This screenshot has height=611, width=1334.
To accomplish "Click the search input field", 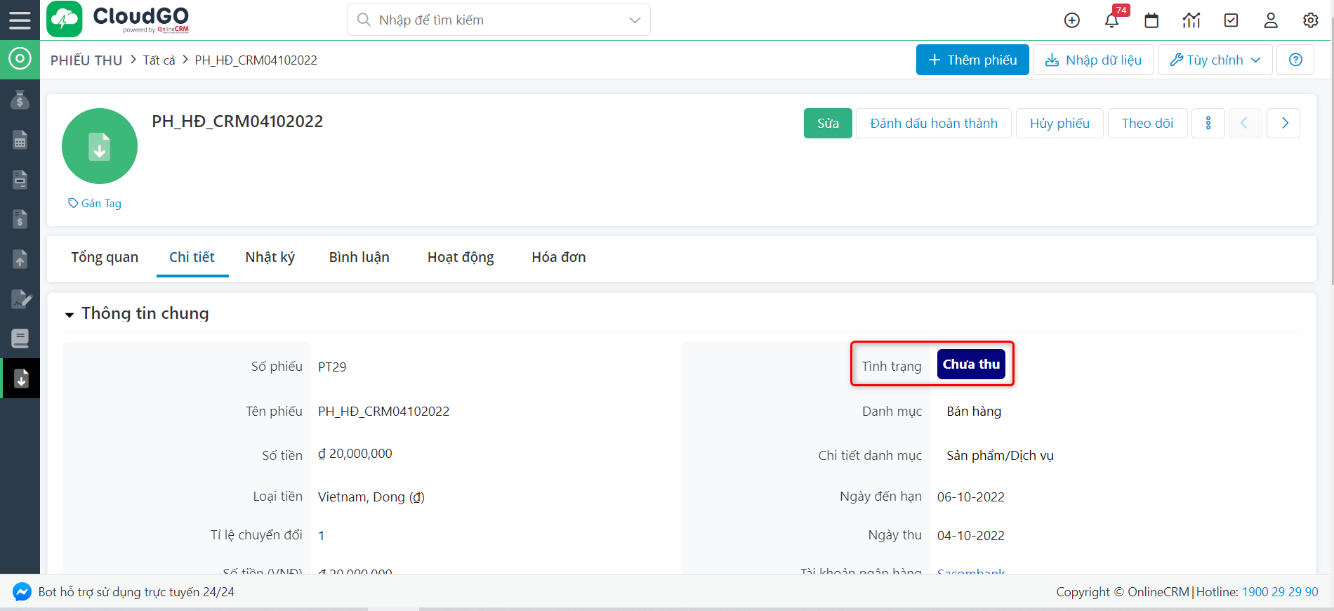I will [491, 20].
